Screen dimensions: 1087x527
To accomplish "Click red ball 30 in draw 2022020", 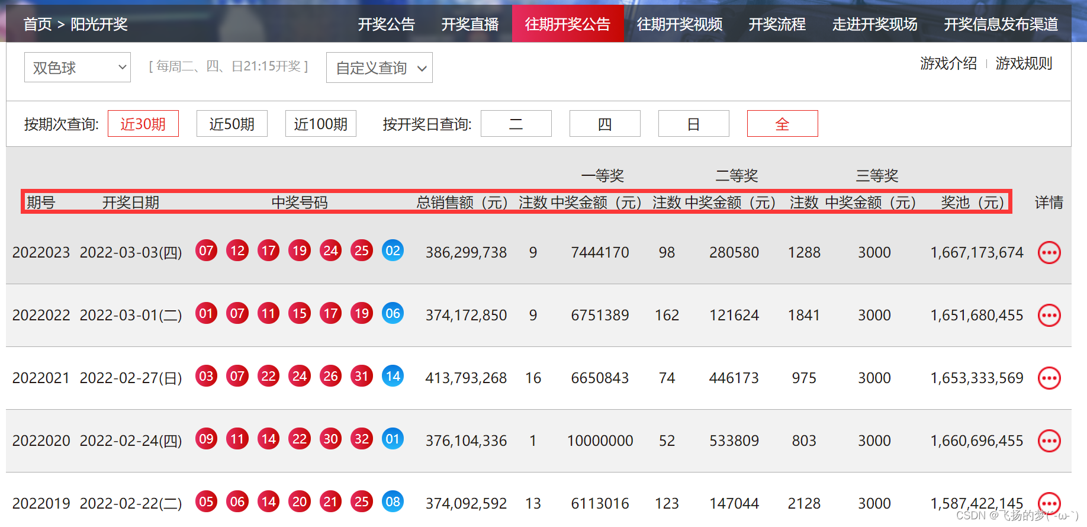I will click(330, 439).
